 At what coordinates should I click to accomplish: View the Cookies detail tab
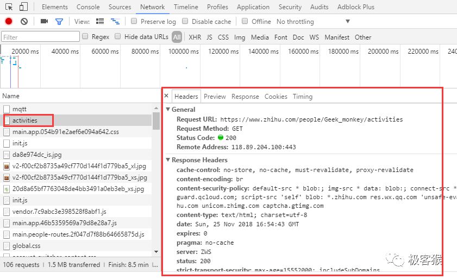[x=276, y=97]
